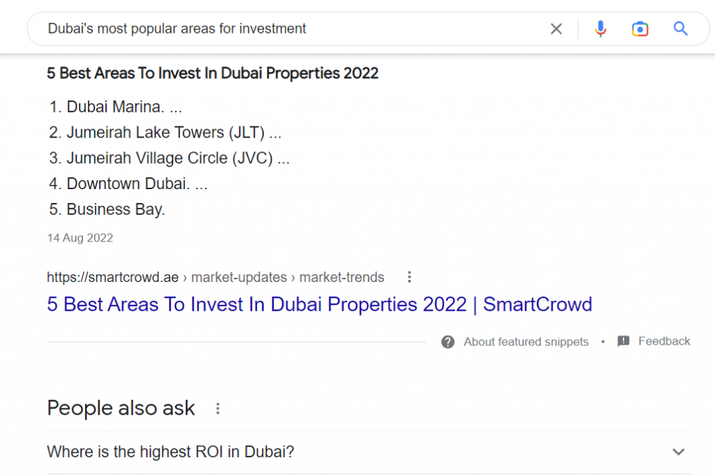This screenshot has width=715, height=476.
Task: Click the featured snippet heading text
Action: 212,73
